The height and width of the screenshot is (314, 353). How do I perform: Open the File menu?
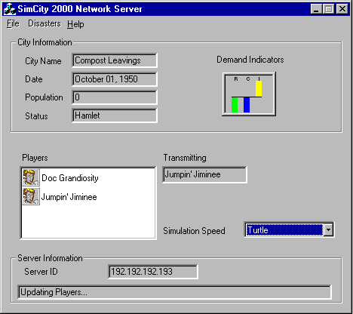pos(13,23)
